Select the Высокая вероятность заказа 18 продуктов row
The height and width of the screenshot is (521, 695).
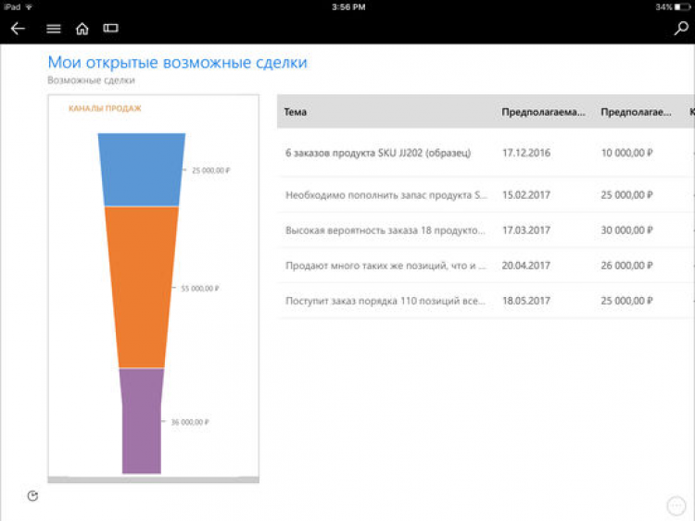[385, 230]
